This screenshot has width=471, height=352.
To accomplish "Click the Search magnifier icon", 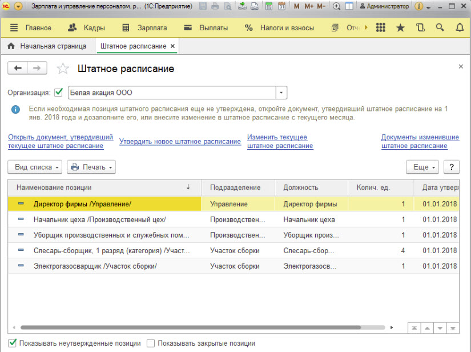I will tap(440, 27).
